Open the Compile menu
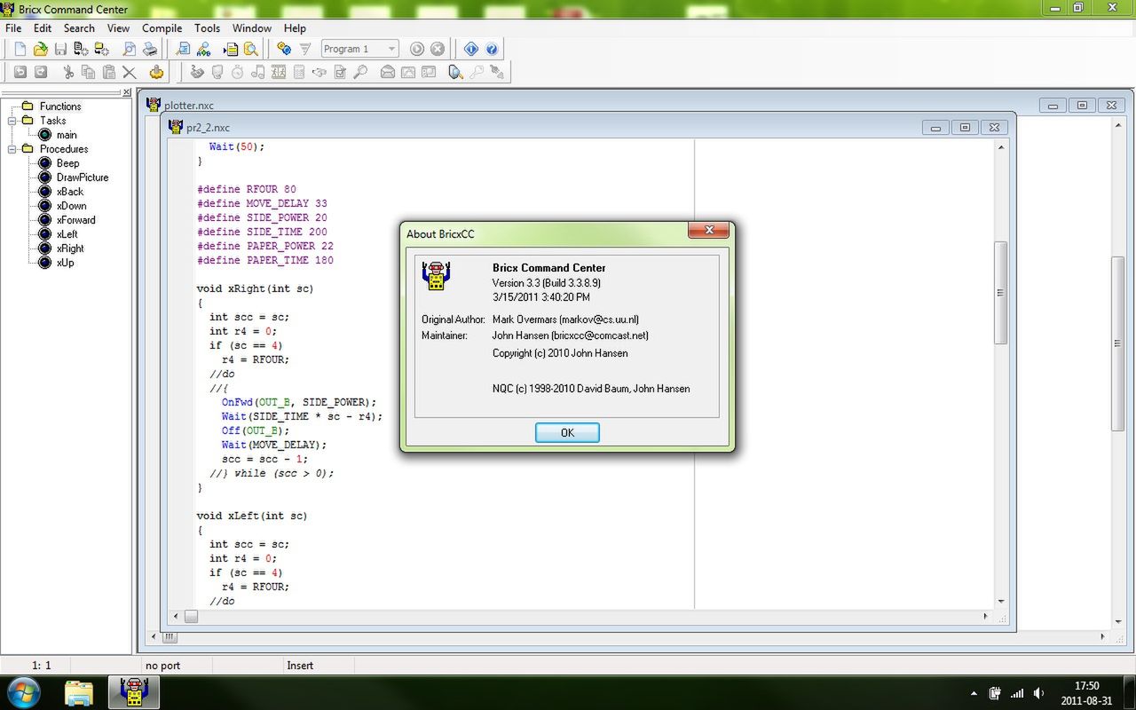 (162, 28)
